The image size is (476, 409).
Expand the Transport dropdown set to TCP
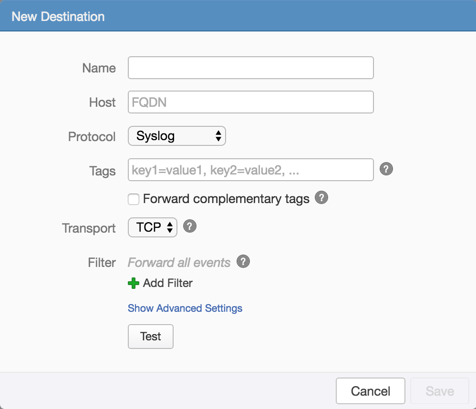(153, 227)
